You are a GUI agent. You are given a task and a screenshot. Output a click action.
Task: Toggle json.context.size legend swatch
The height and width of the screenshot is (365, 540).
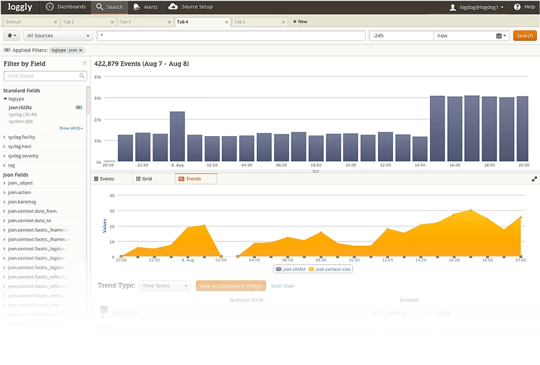[x=311, y=269]
